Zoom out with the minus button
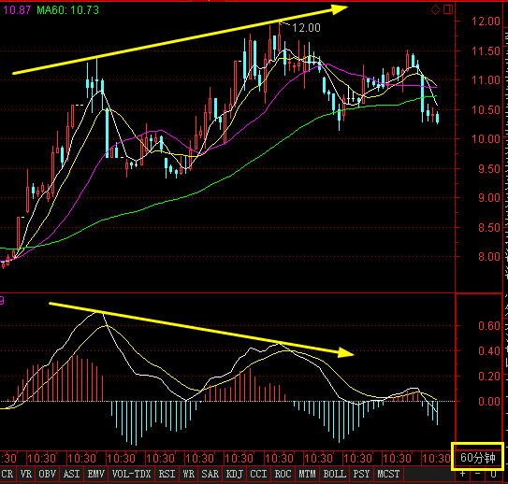Viewport: 508px width, 484px height. click(x=477, y=475)
